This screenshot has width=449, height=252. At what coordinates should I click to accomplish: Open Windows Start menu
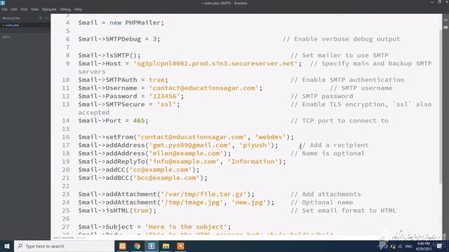[x=7, y=246]
